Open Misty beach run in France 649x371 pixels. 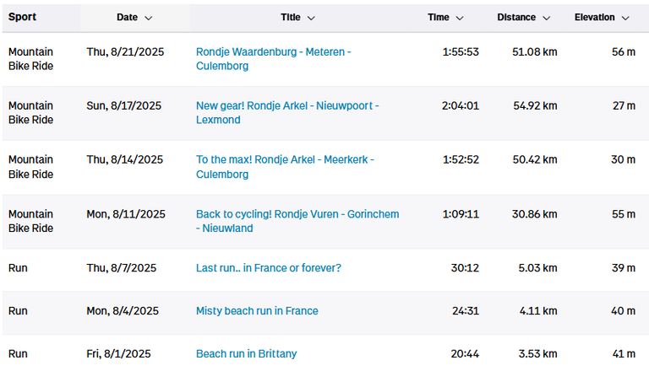coord(257,310)
